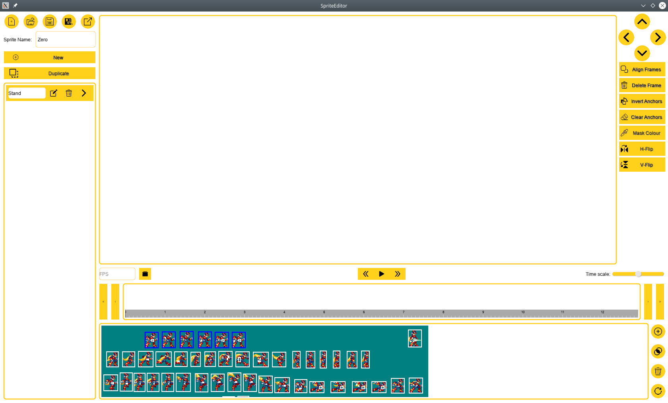Screen dimensions: 668x403
Task: Pick Mask Colour with eyedropper button
Action: pos(642,133)
